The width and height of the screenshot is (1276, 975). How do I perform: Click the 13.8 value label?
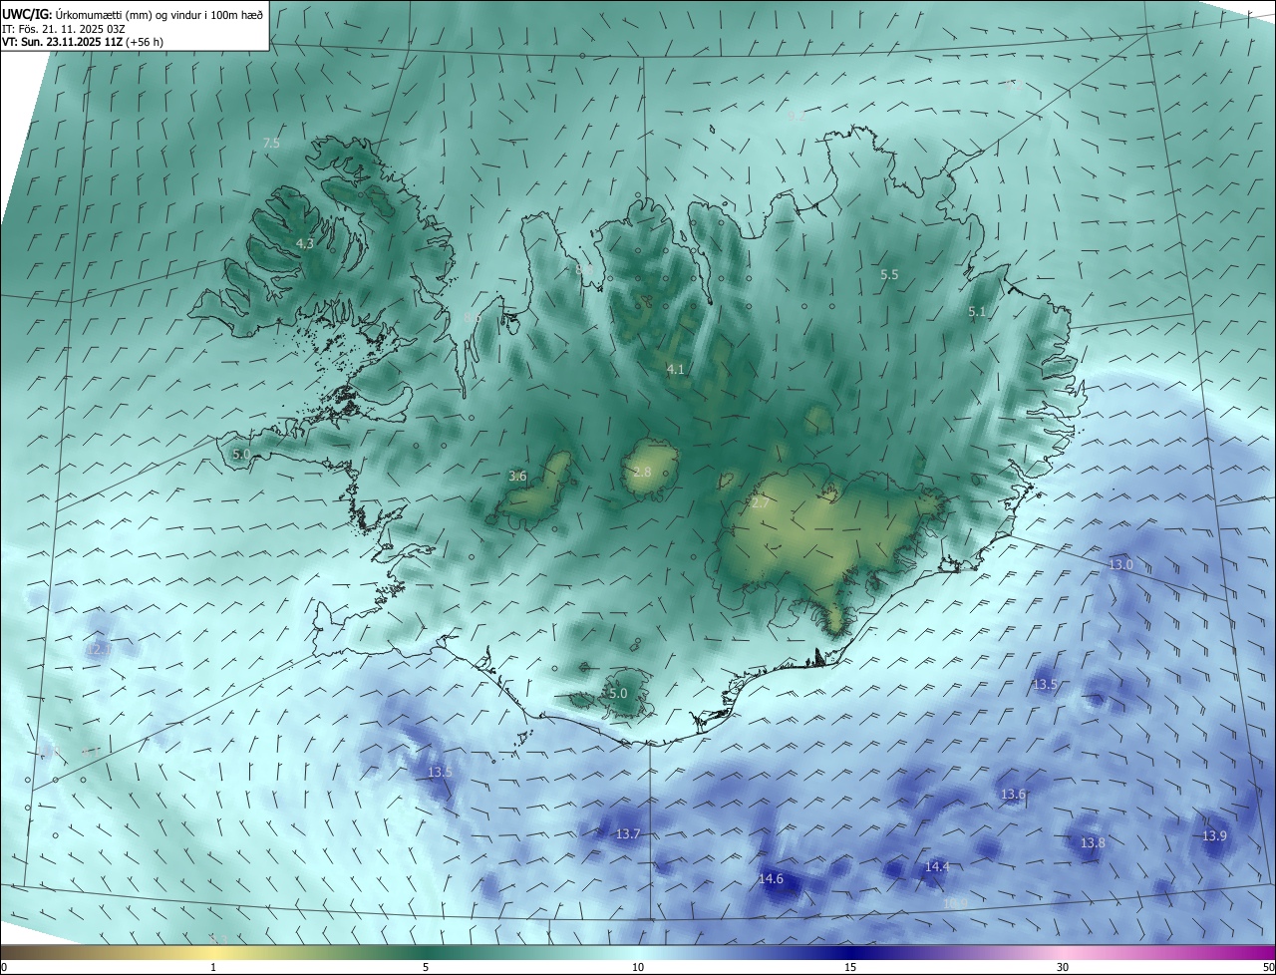click(x=1093, y=843)
